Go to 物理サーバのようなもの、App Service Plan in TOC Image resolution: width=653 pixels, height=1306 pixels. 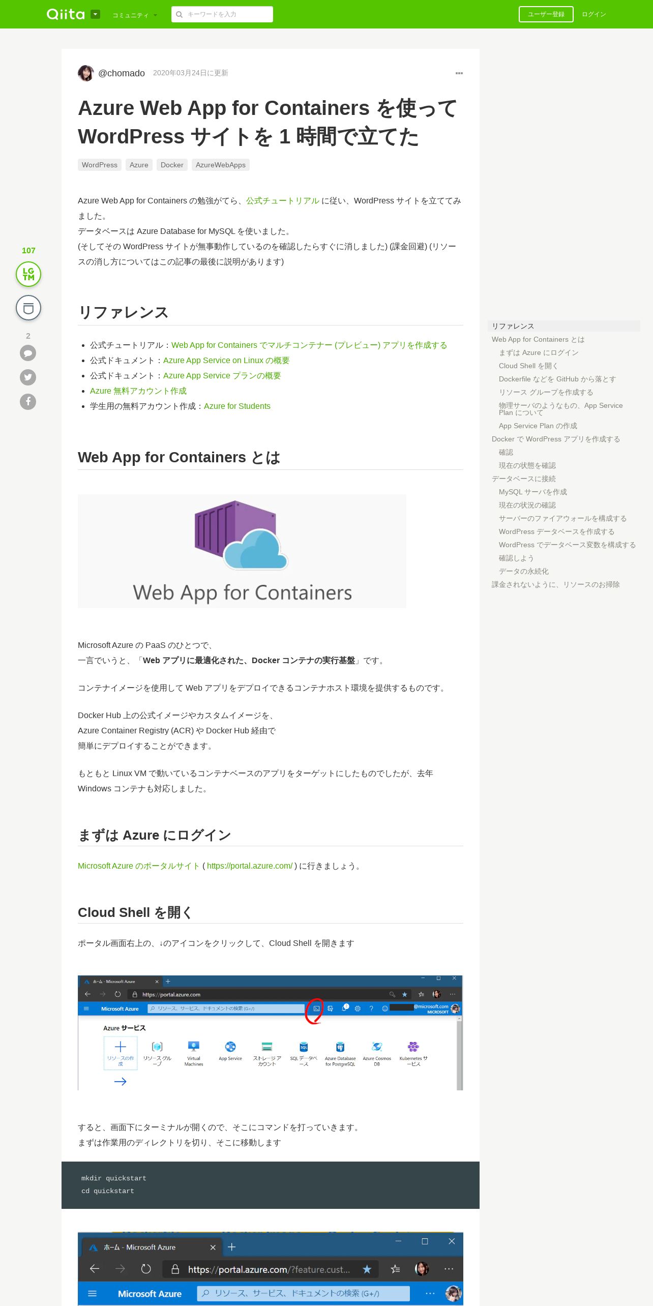(561, 409)
